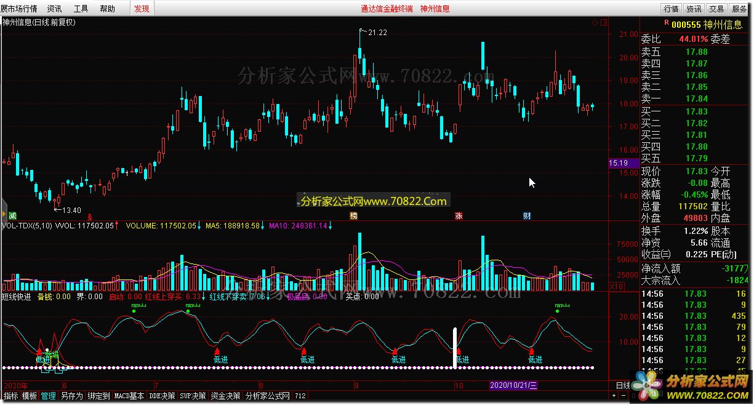Screen dimensions: 754x405
Task: Select the 指标 tab at bottom
Action: 10,396
